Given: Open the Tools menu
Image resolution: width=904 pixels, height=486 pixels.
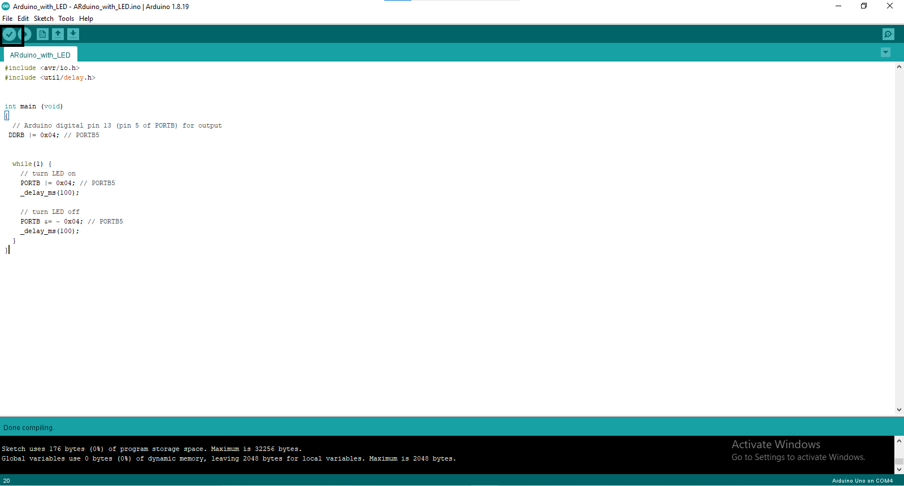Looking at the screenshot, I should pos(66,19).
